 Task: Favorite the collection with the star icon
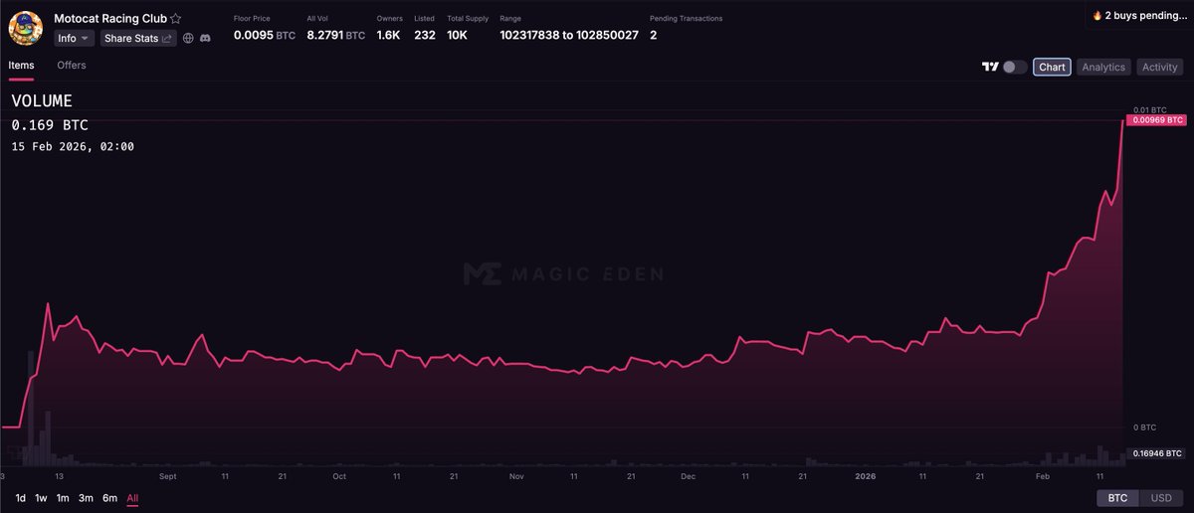pyautogui.click(x=176, y=18)
